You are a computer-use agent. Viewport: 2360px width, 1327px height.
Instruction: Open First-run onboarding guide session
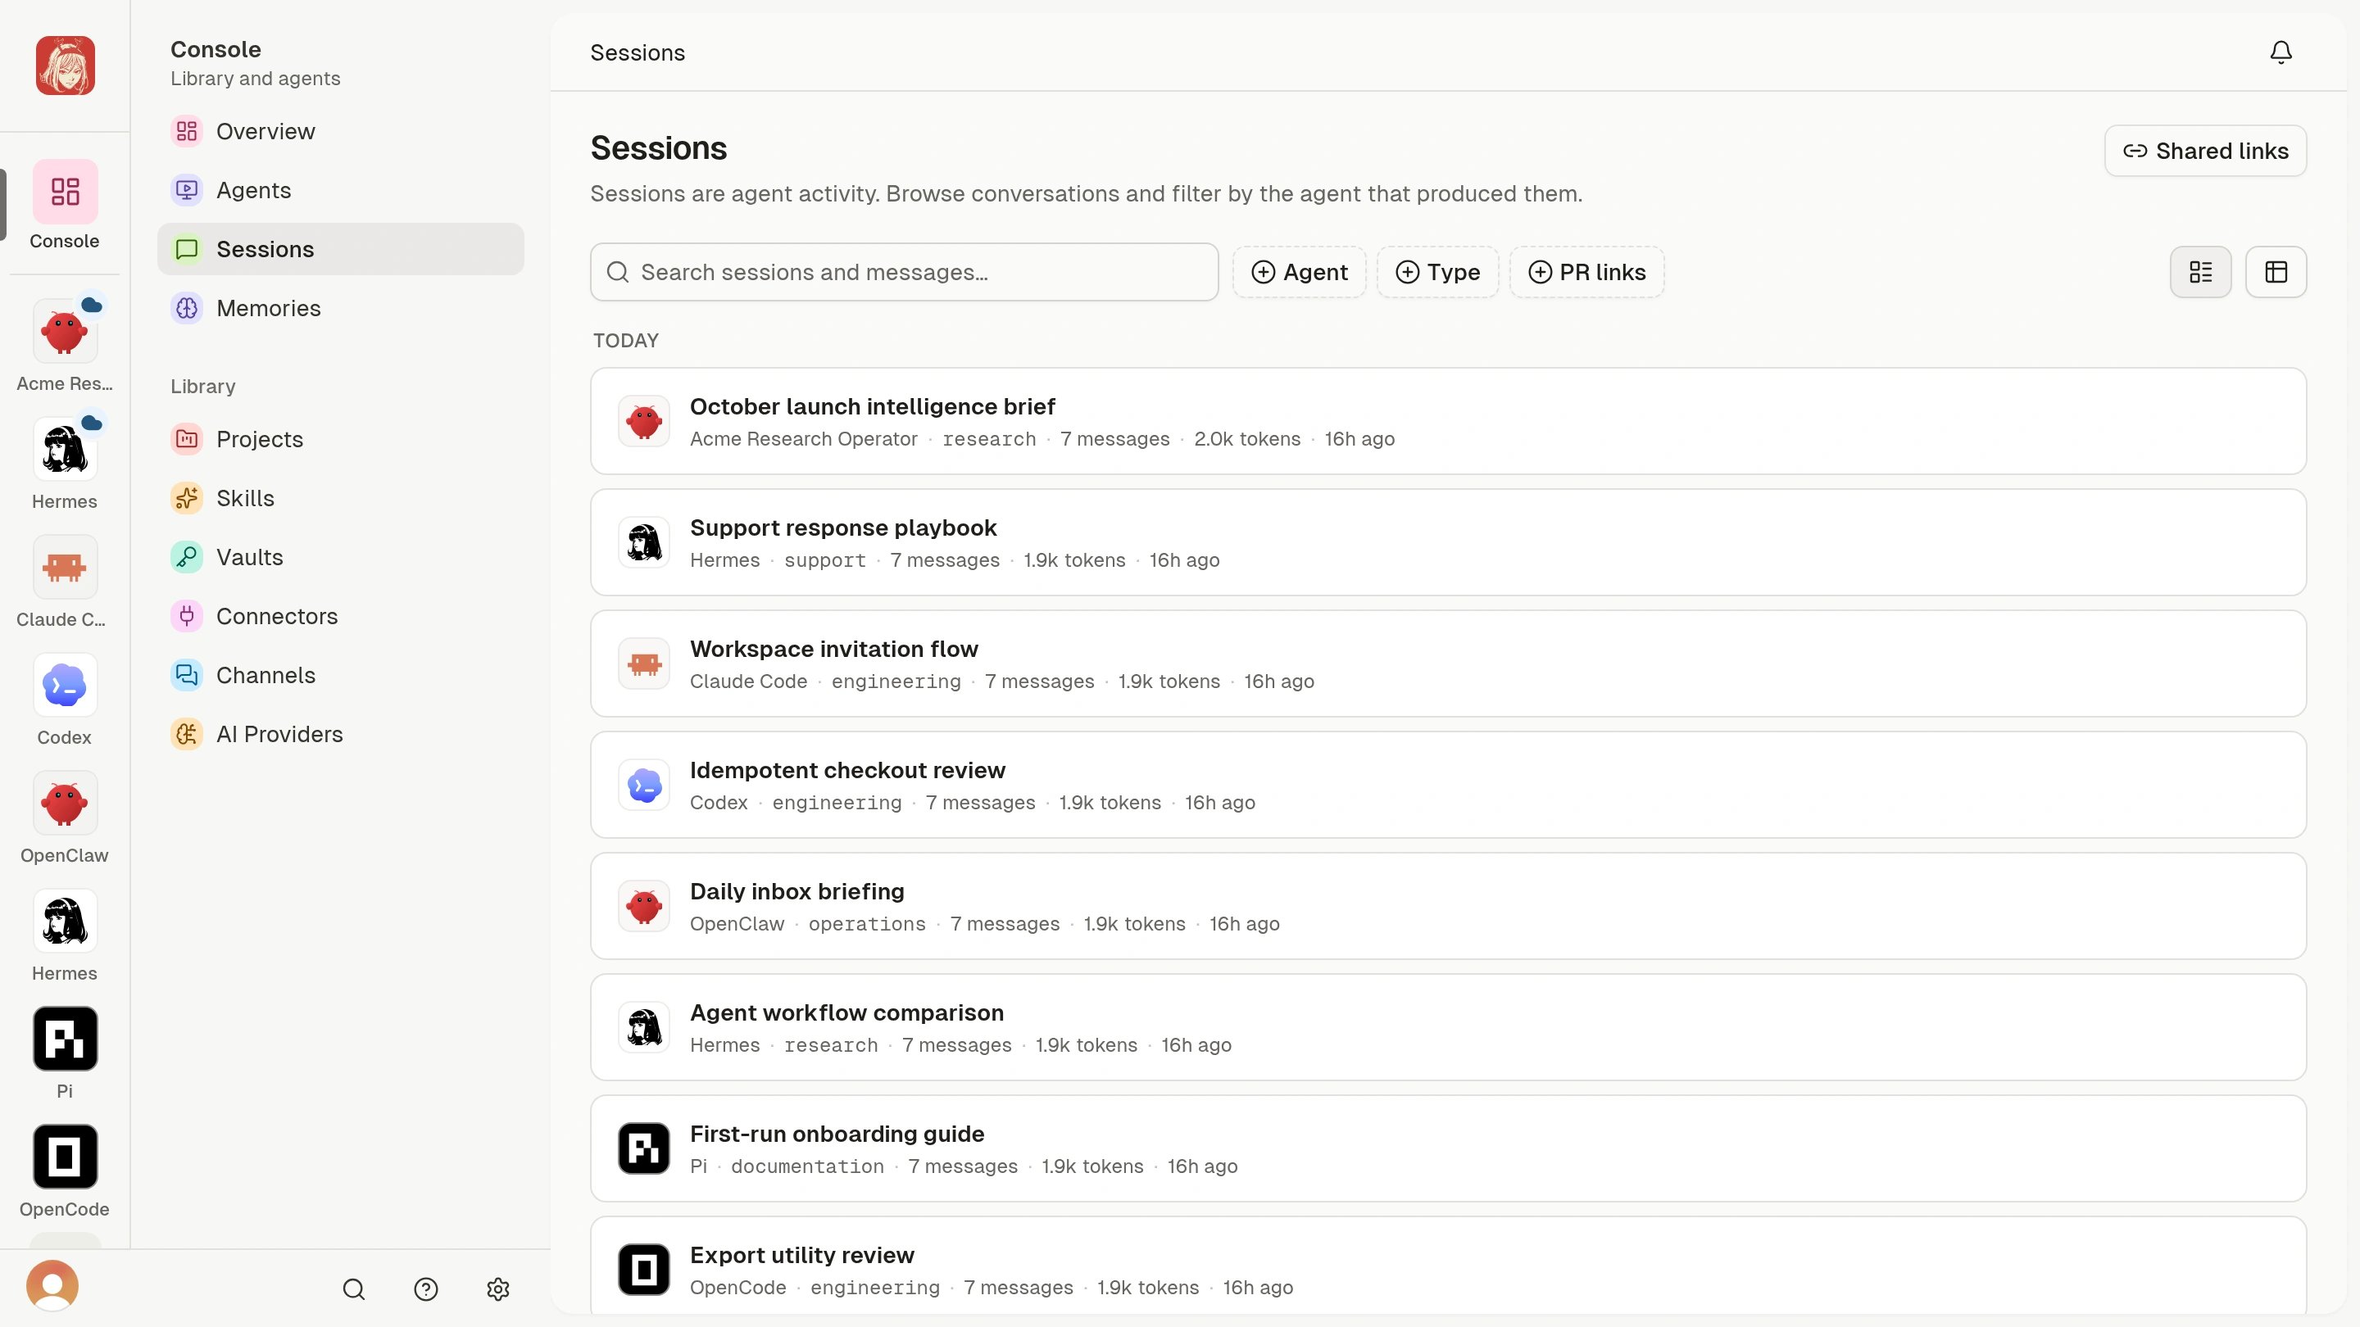[1449, 1148]
